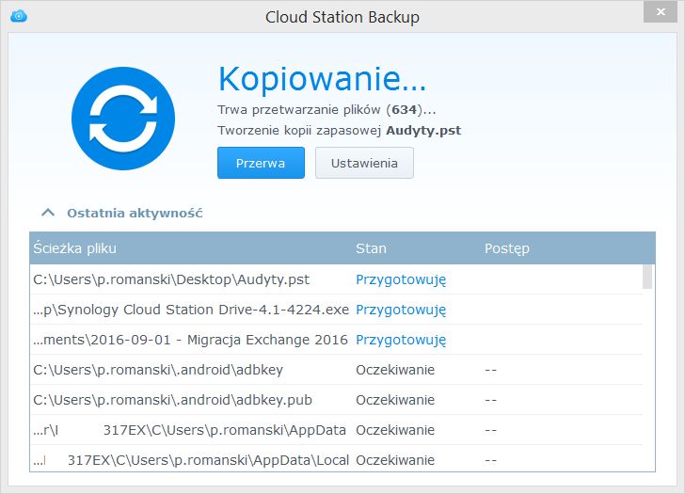Select the .android\adbkey path row
This screenshot has width=685, height=494.
click(336, 370)
